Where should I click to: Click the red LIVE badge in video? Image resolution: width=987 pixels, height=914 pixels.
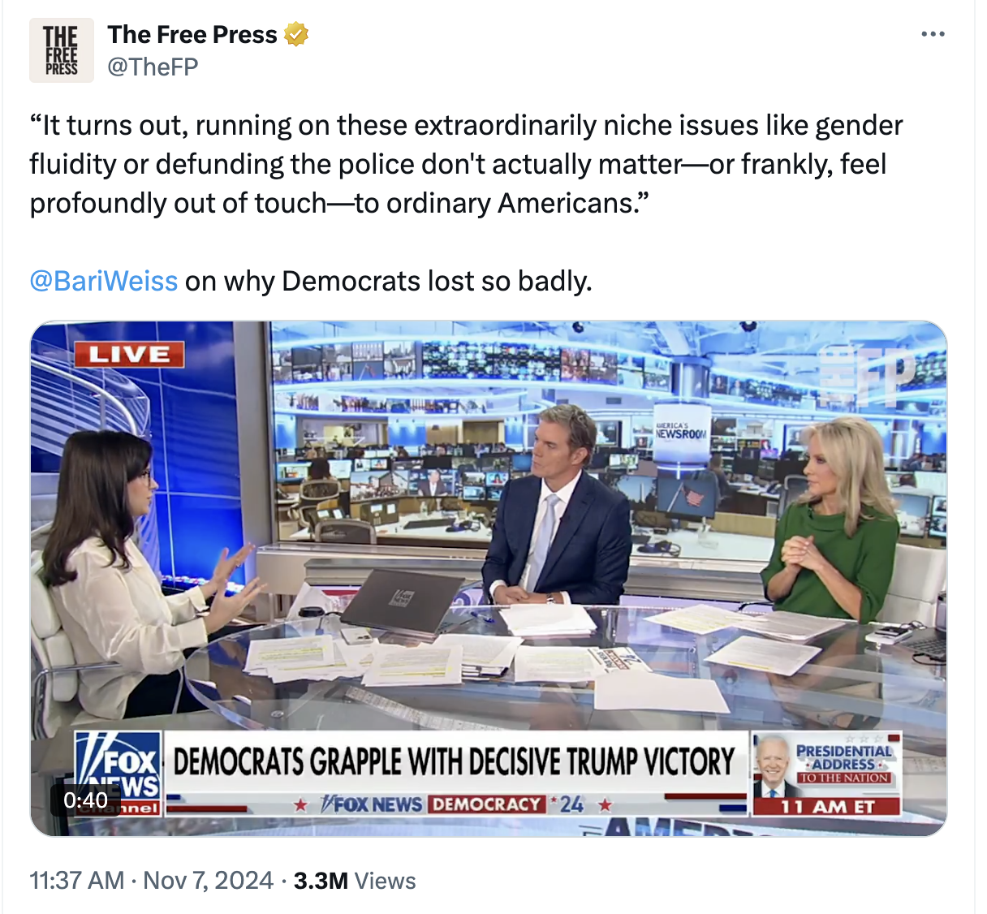[129, 355]
